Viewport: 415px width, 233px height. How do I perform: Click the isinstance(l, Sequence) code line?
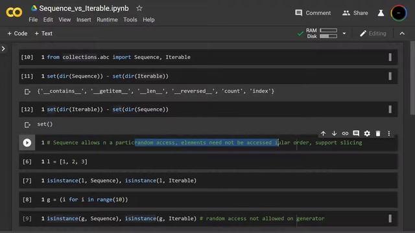click(x=121, y=181)
